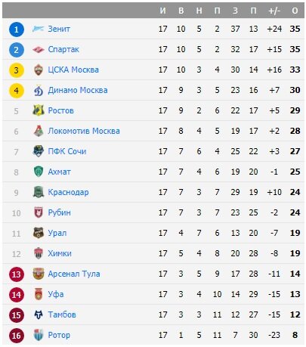
Task: Click the Спартак red diamond logo
Action: pyautogui.click(x=39, y=49)
